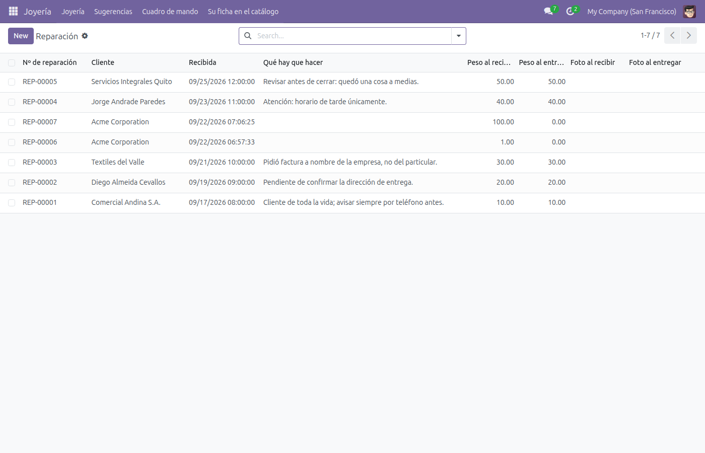Check the box for REP-00003
Viewport: 705px width, 453px height.
(12, 163)
